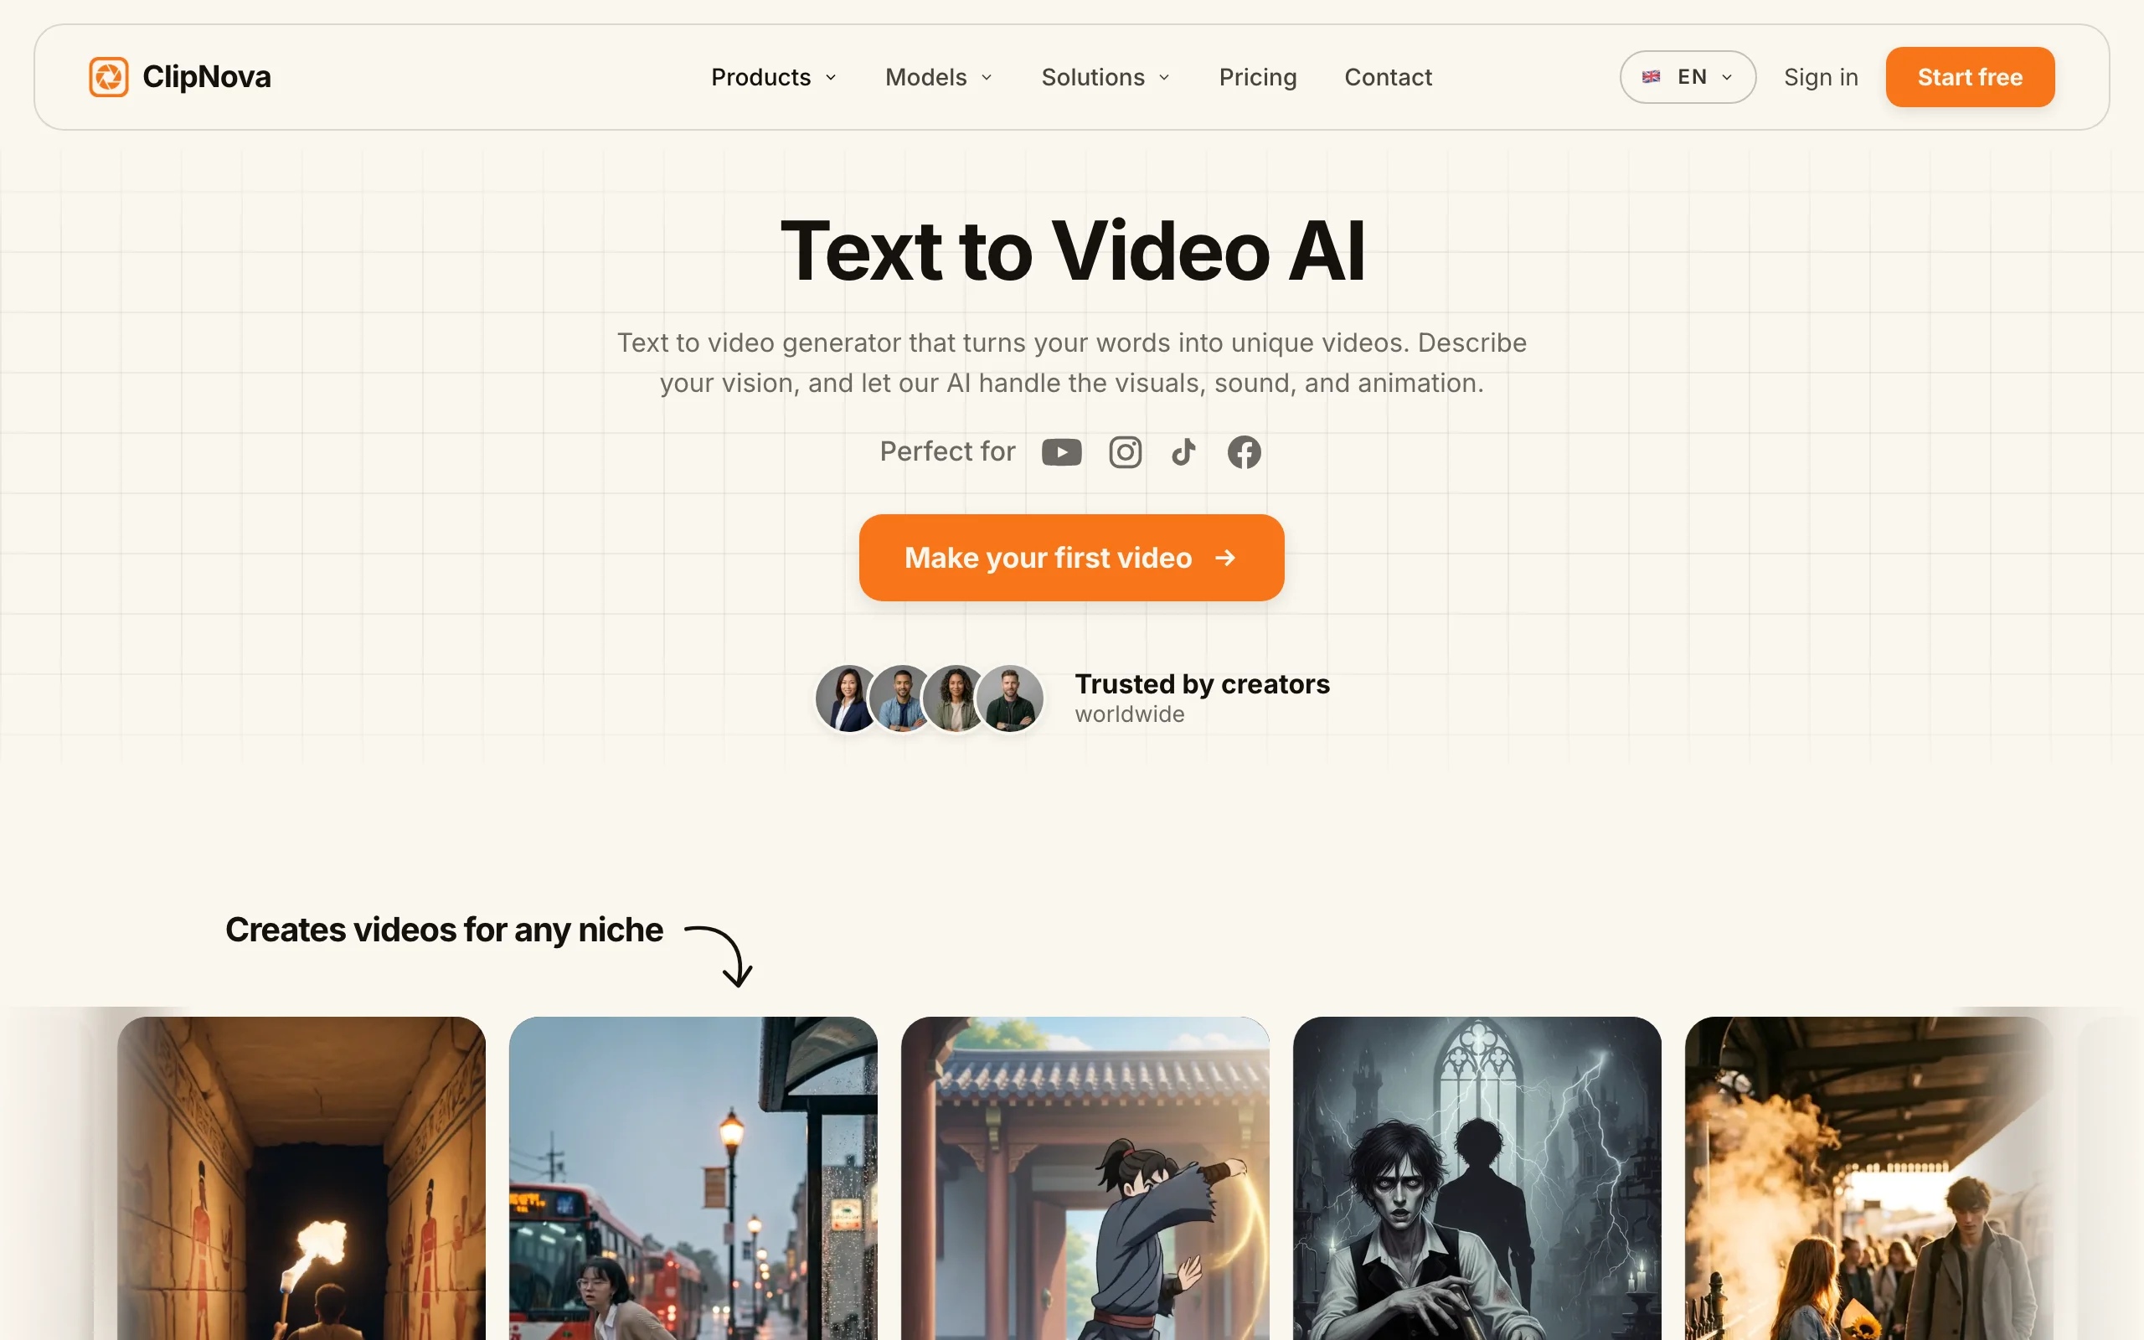Click the ClipNova logo icon
2144x1340 pixels.
tap(108, 77)
